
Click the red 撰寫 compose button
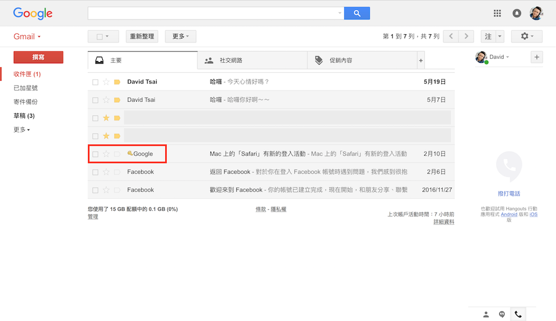38,57
